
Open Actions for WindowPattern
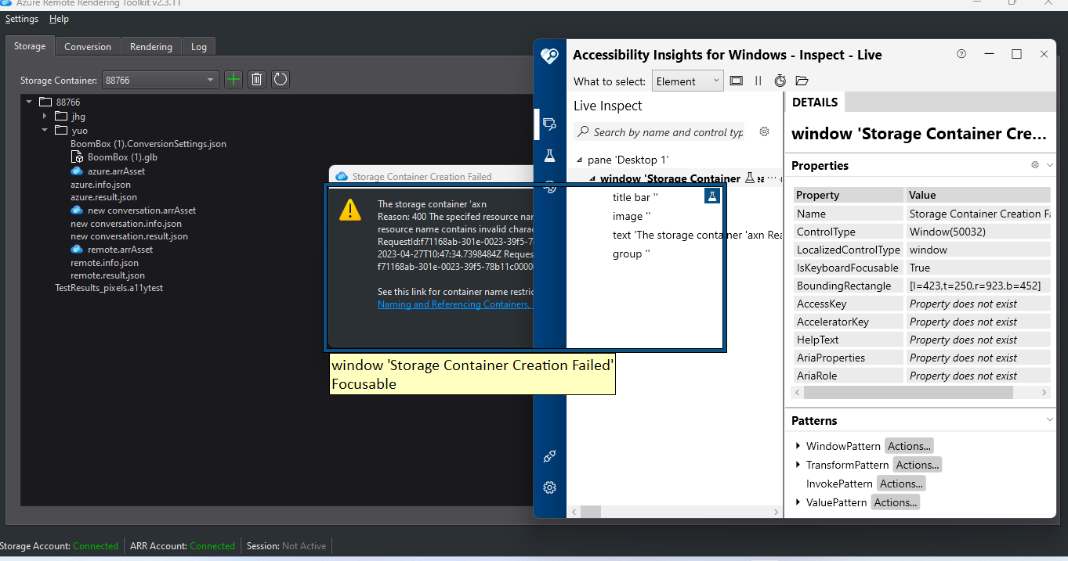point(909,446)
